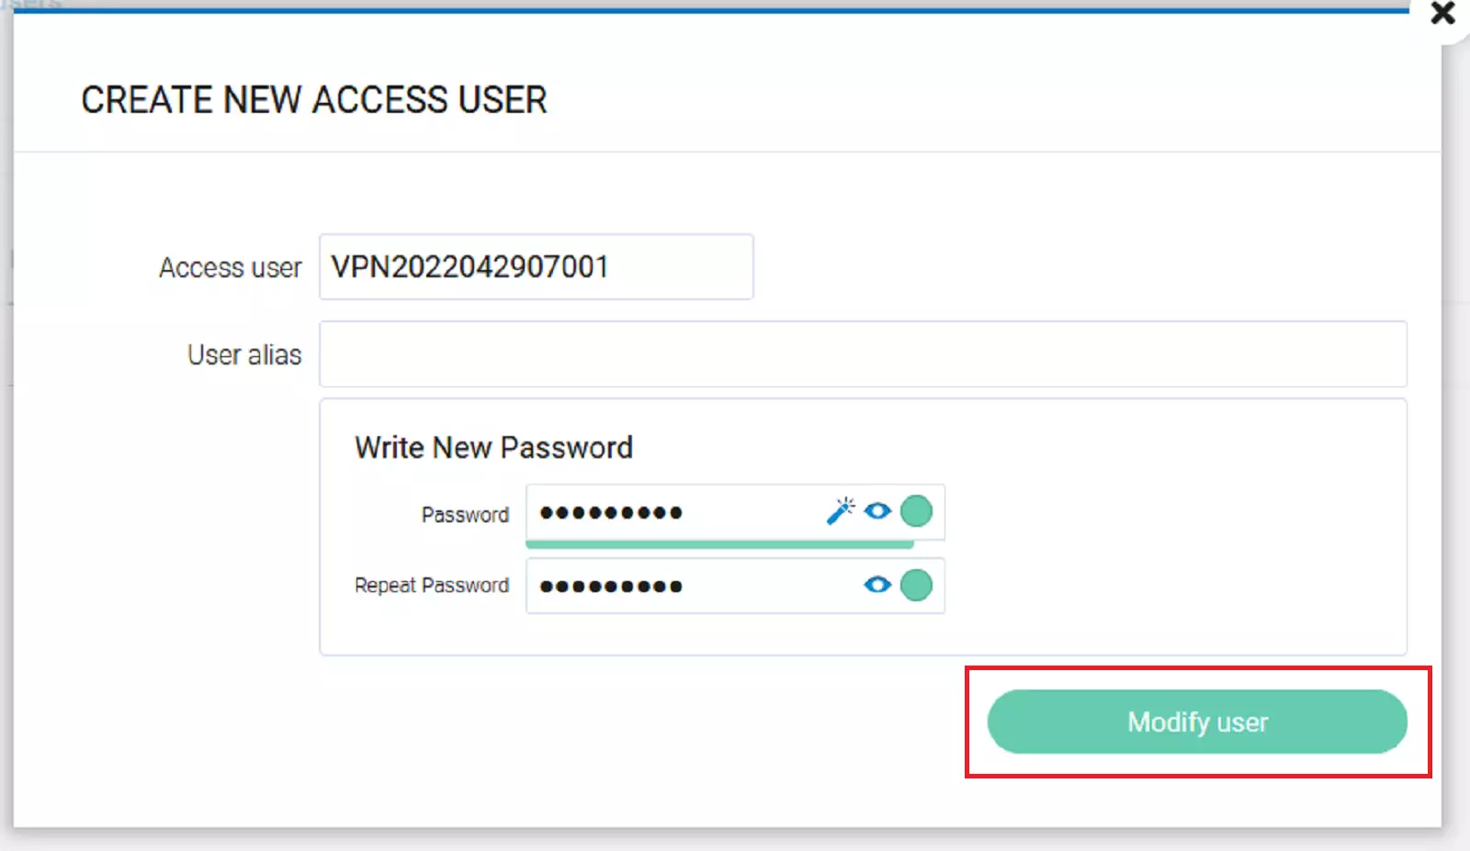Reveal the Repeat Password characters
The height and width of the screenshot is (851, 1470).
coord(878,585)
